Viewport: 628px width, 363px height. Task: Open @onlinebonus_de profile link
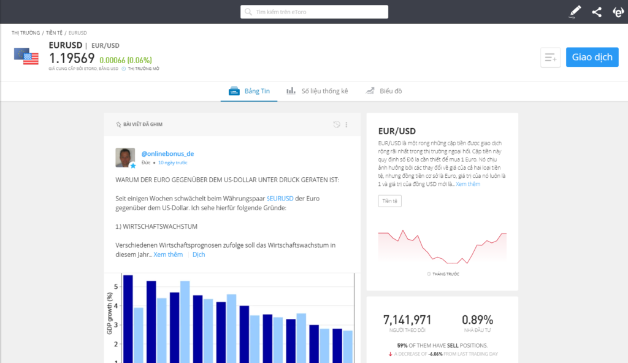click(167, 154)
